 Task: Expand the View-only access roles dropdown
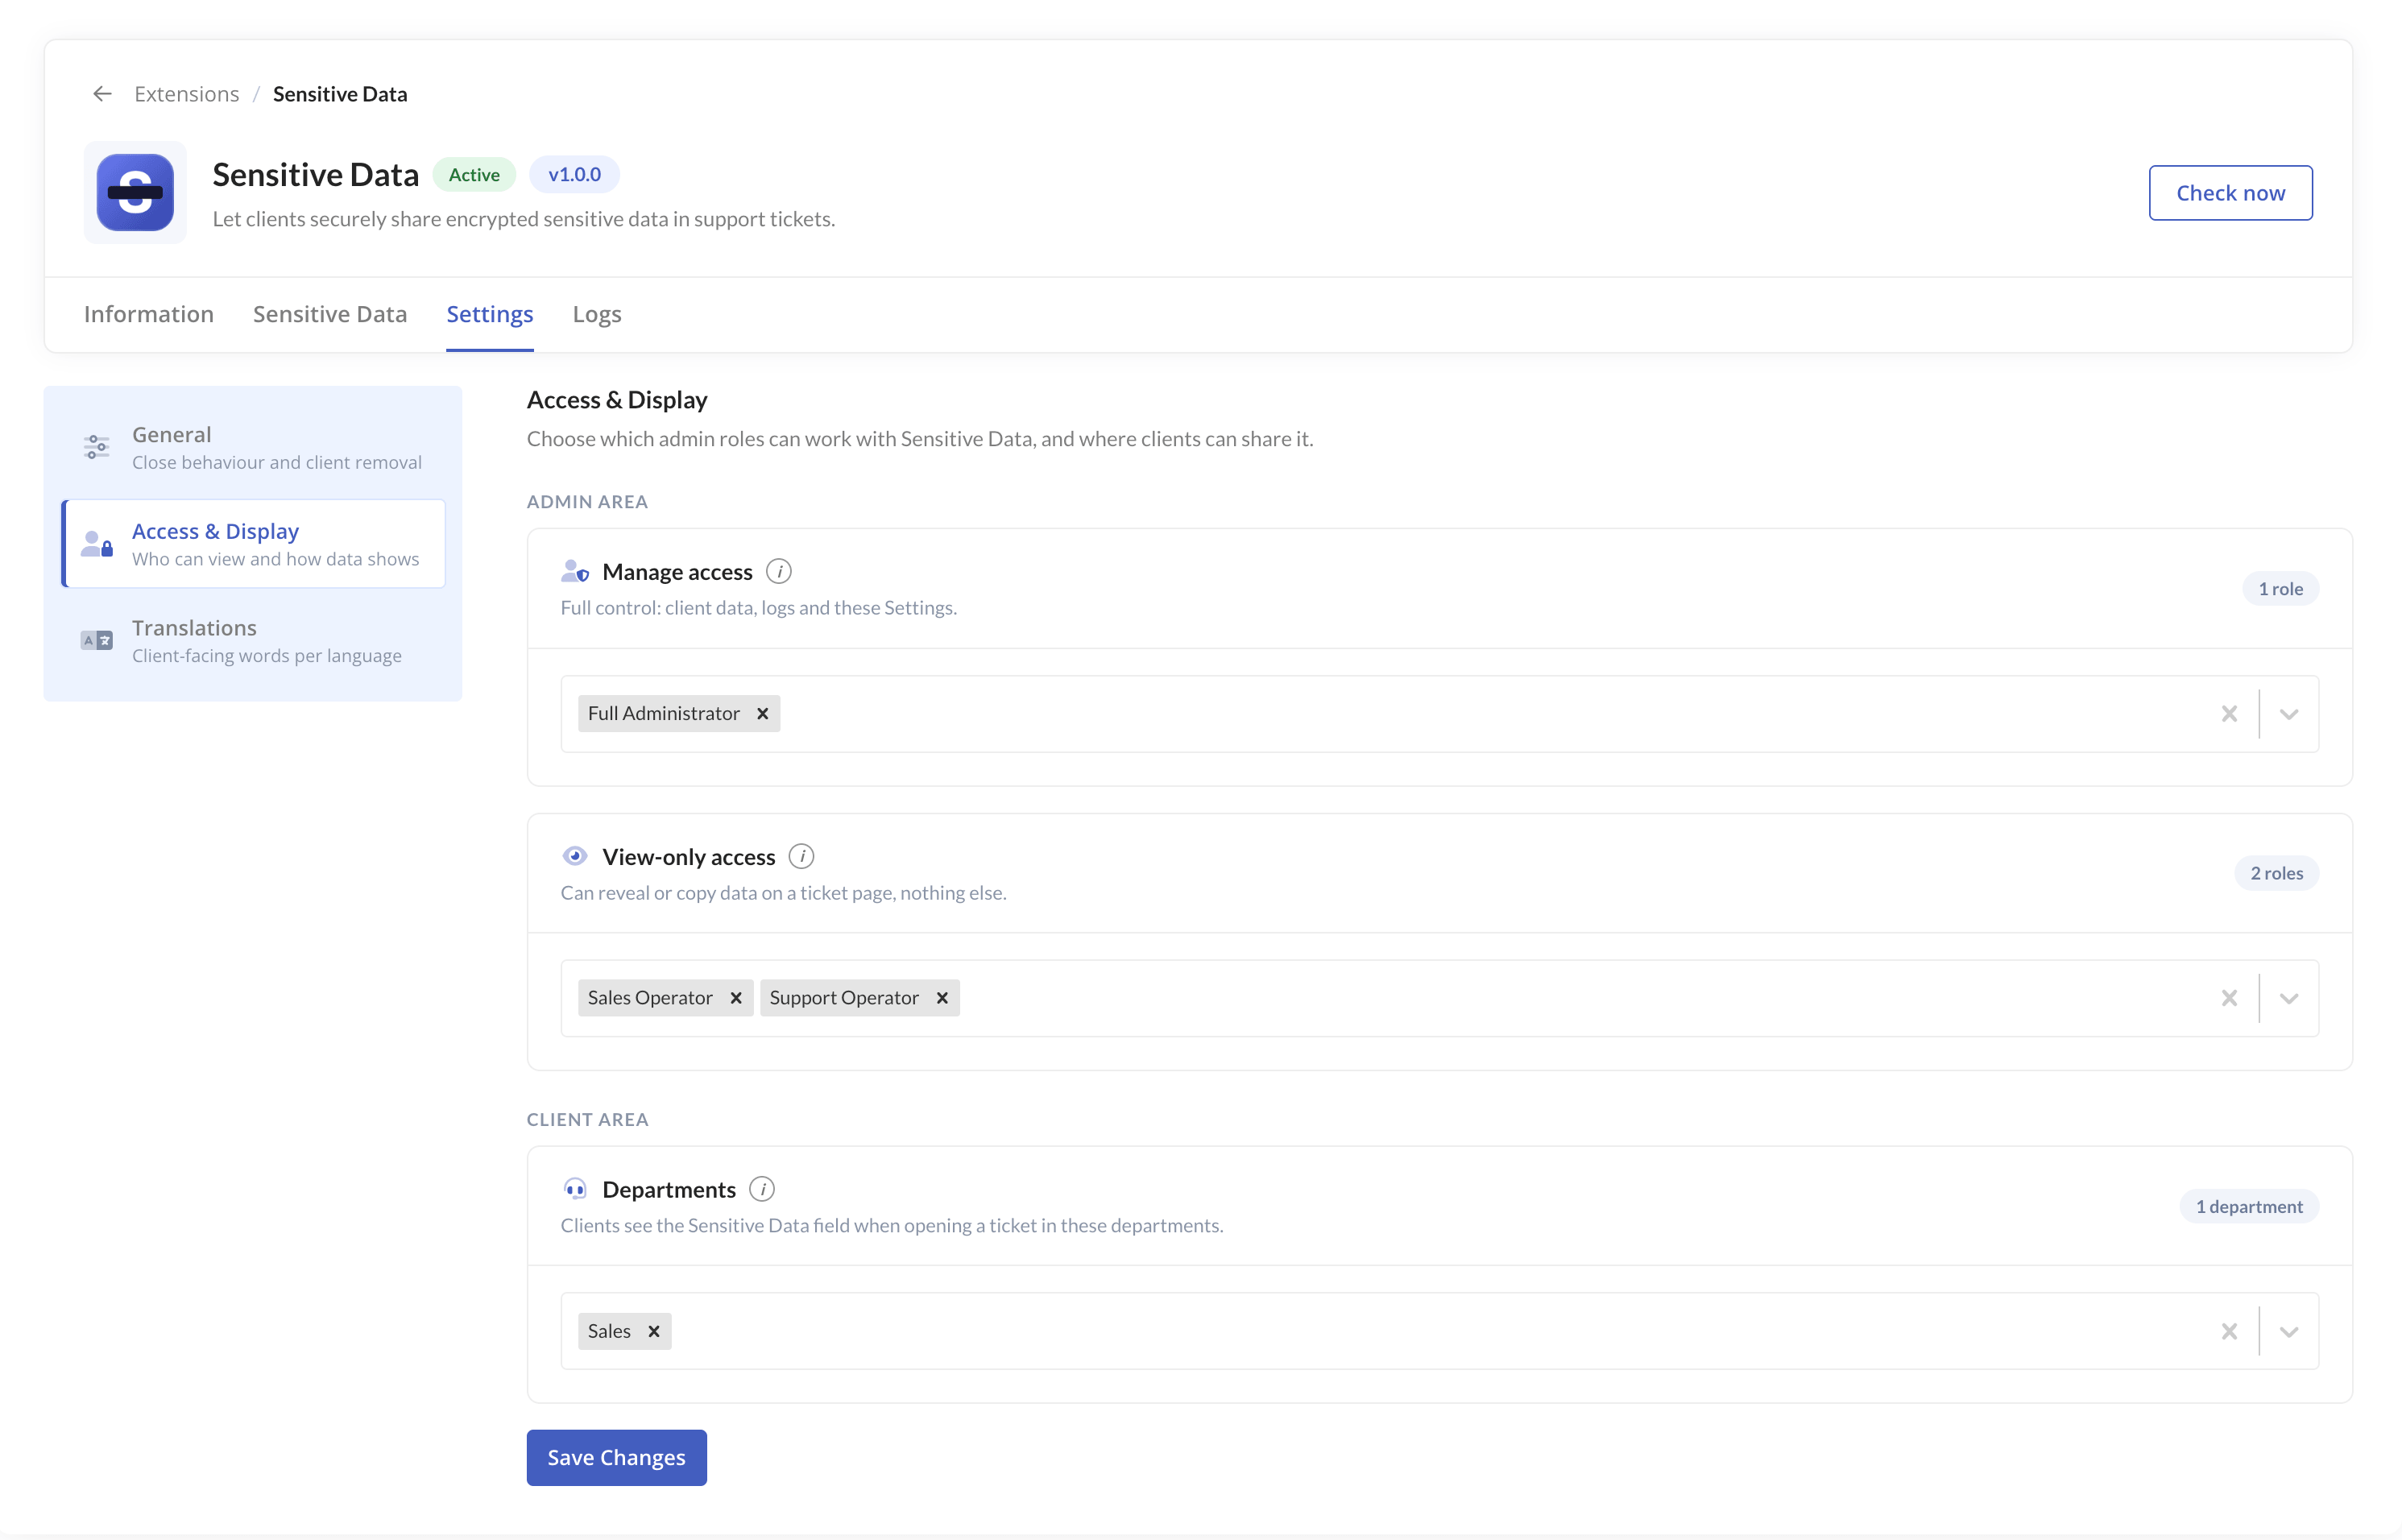point(2289,998)
